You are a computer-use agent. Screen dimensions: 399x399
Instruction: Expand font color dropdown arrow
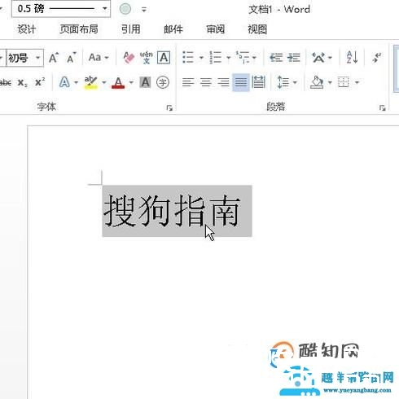(x=131, y=82)
